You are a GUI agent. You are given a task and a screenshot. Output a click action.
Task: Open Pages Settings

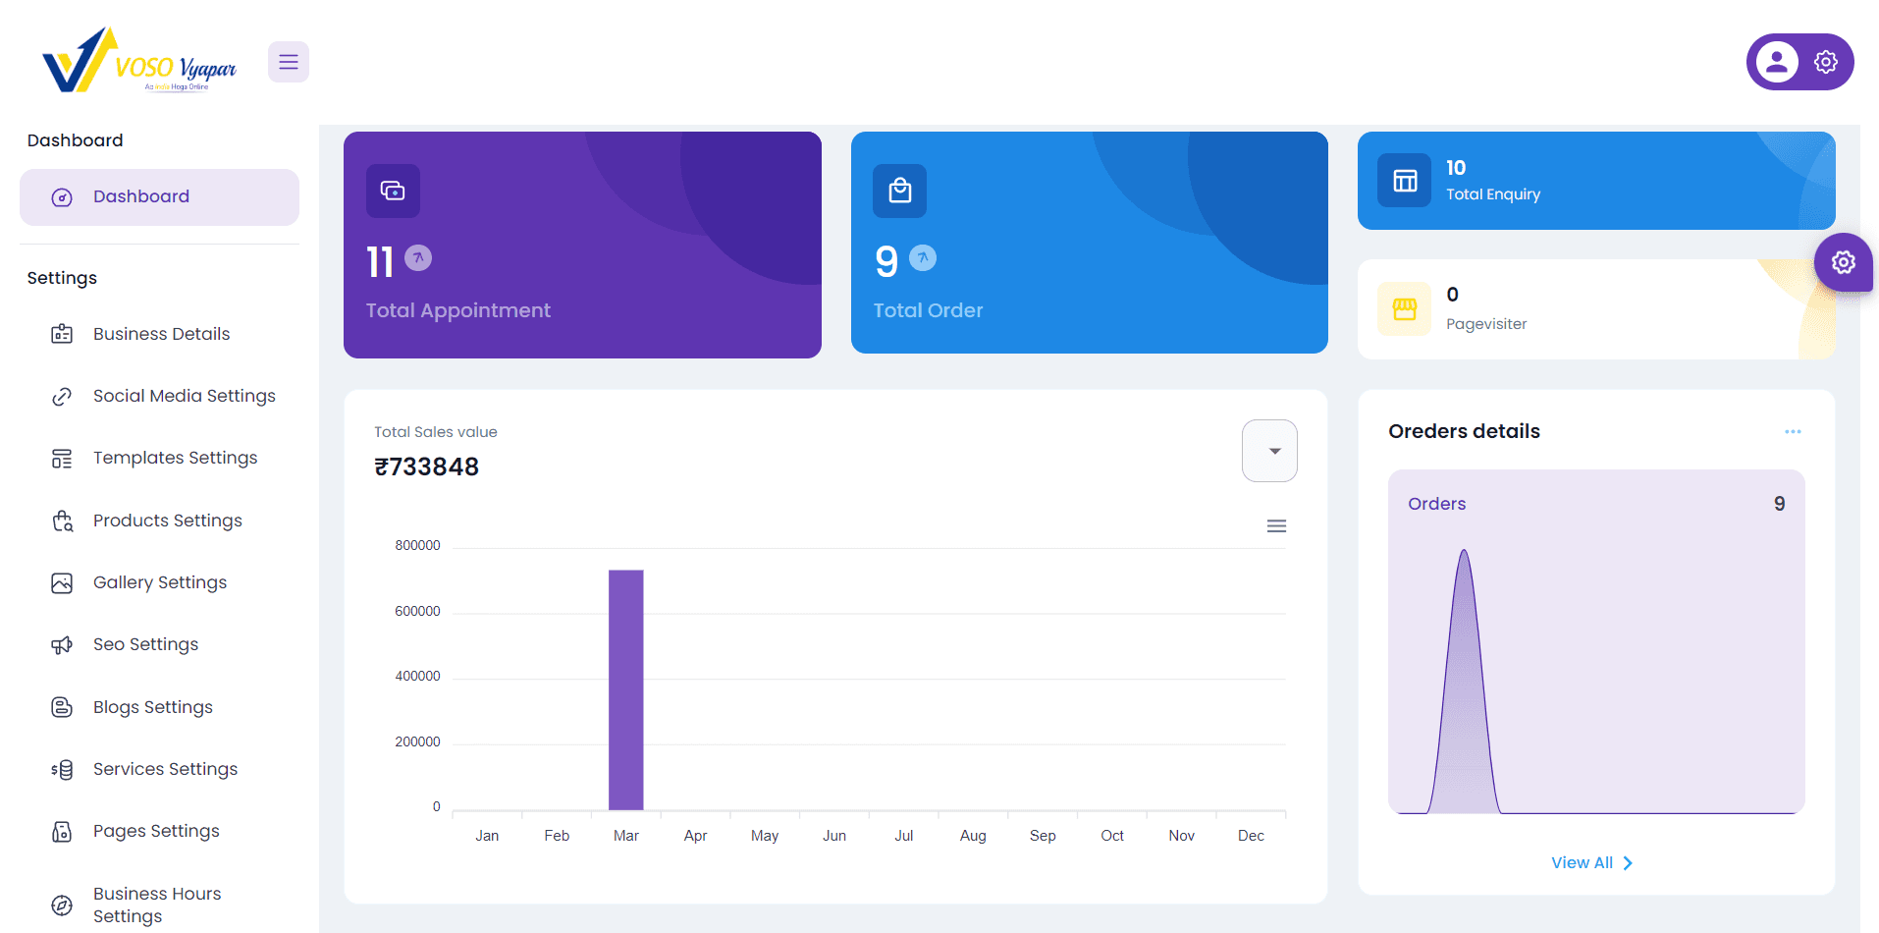pyautogui.click(x=159, y=831)
